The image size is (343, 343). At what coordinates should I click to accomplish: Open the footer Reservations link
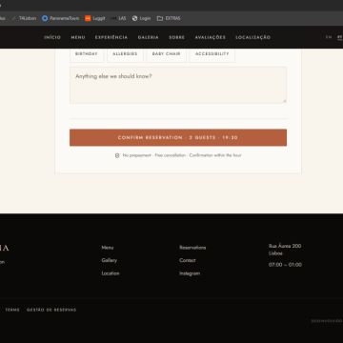(x=192, y=248)
